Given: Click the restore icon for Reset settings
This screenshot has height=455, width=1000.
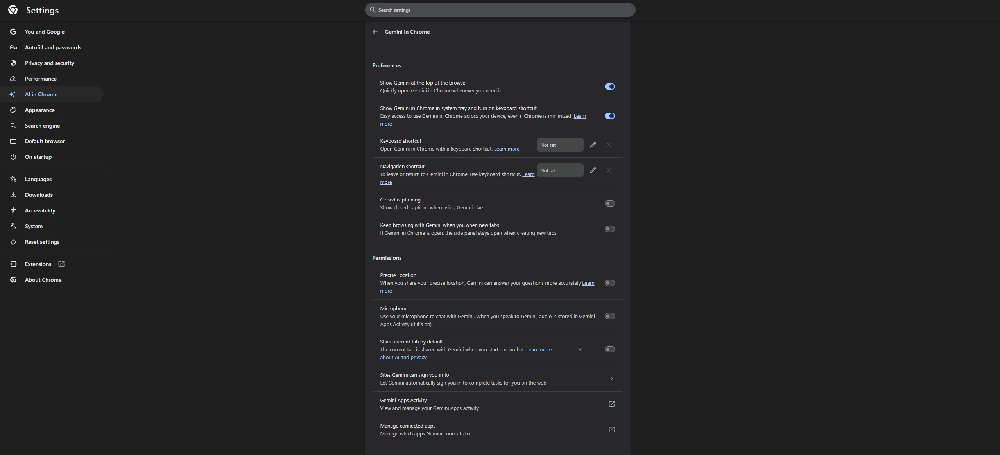Looking at the screenshot, I should click(13, 242).
